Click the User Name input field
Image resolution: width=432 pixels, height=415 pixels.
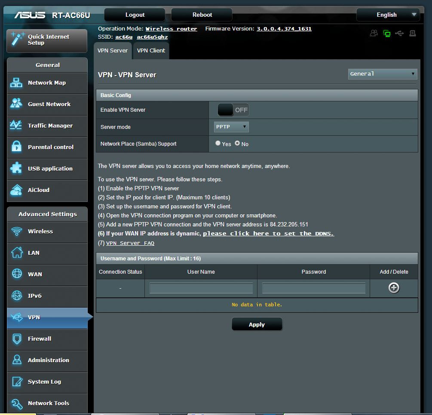click(x=201, y=288)
